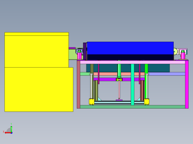Select the rose-colored left frame leg

[x=78, y=84]
